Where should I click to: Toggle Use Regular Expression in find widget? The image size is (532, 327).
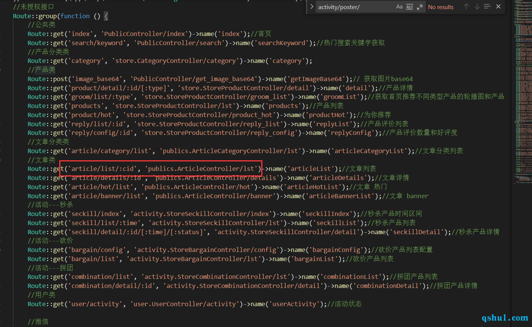coord(420,7)
